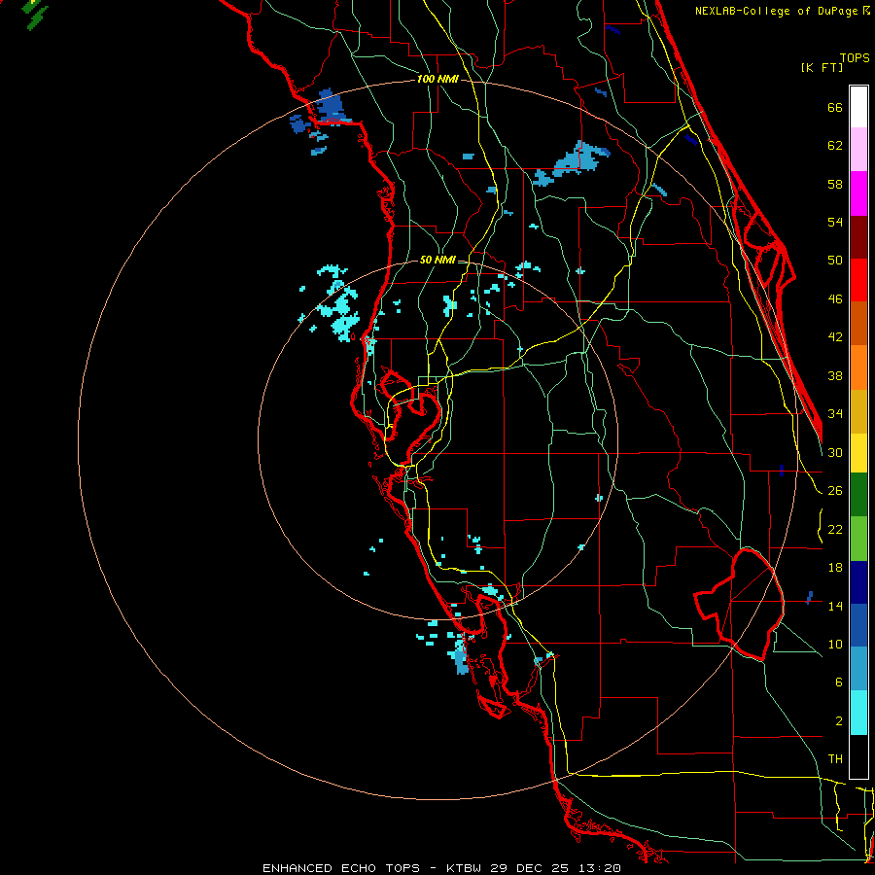The image size is (875, 875).
Task: Click the '38' legend value
Action: pos(835,375)
